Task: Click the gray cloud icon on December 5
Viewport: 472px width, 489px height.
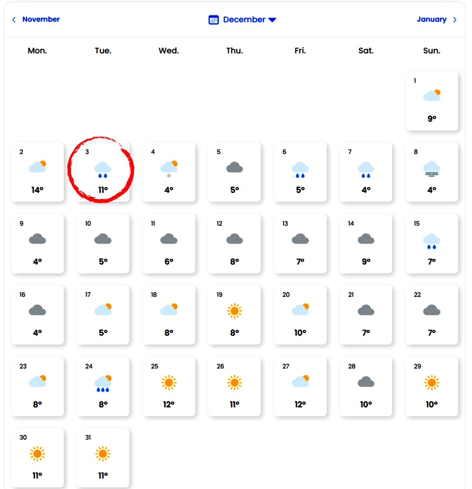Action: coord(235,168)
